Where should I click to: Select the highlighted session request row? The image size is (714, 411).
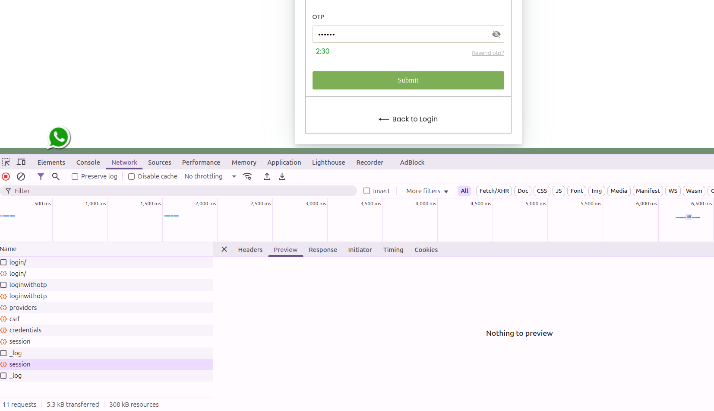pyautogui.click(x=106, y=364)
